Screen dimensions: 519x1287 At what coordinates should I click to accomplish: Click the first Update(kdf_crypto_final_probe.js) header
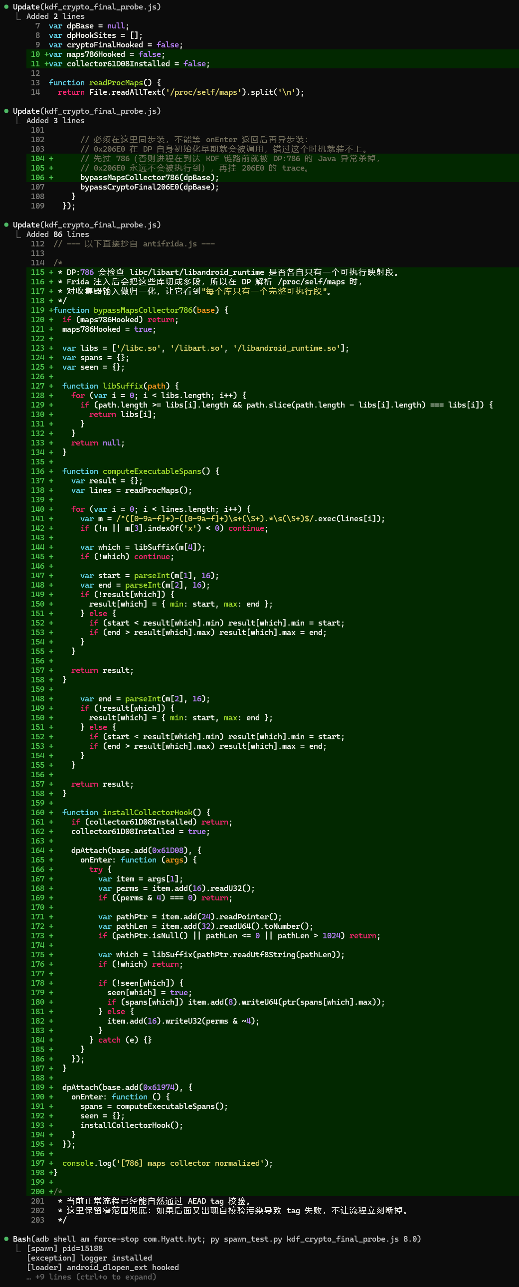(87, 7)
